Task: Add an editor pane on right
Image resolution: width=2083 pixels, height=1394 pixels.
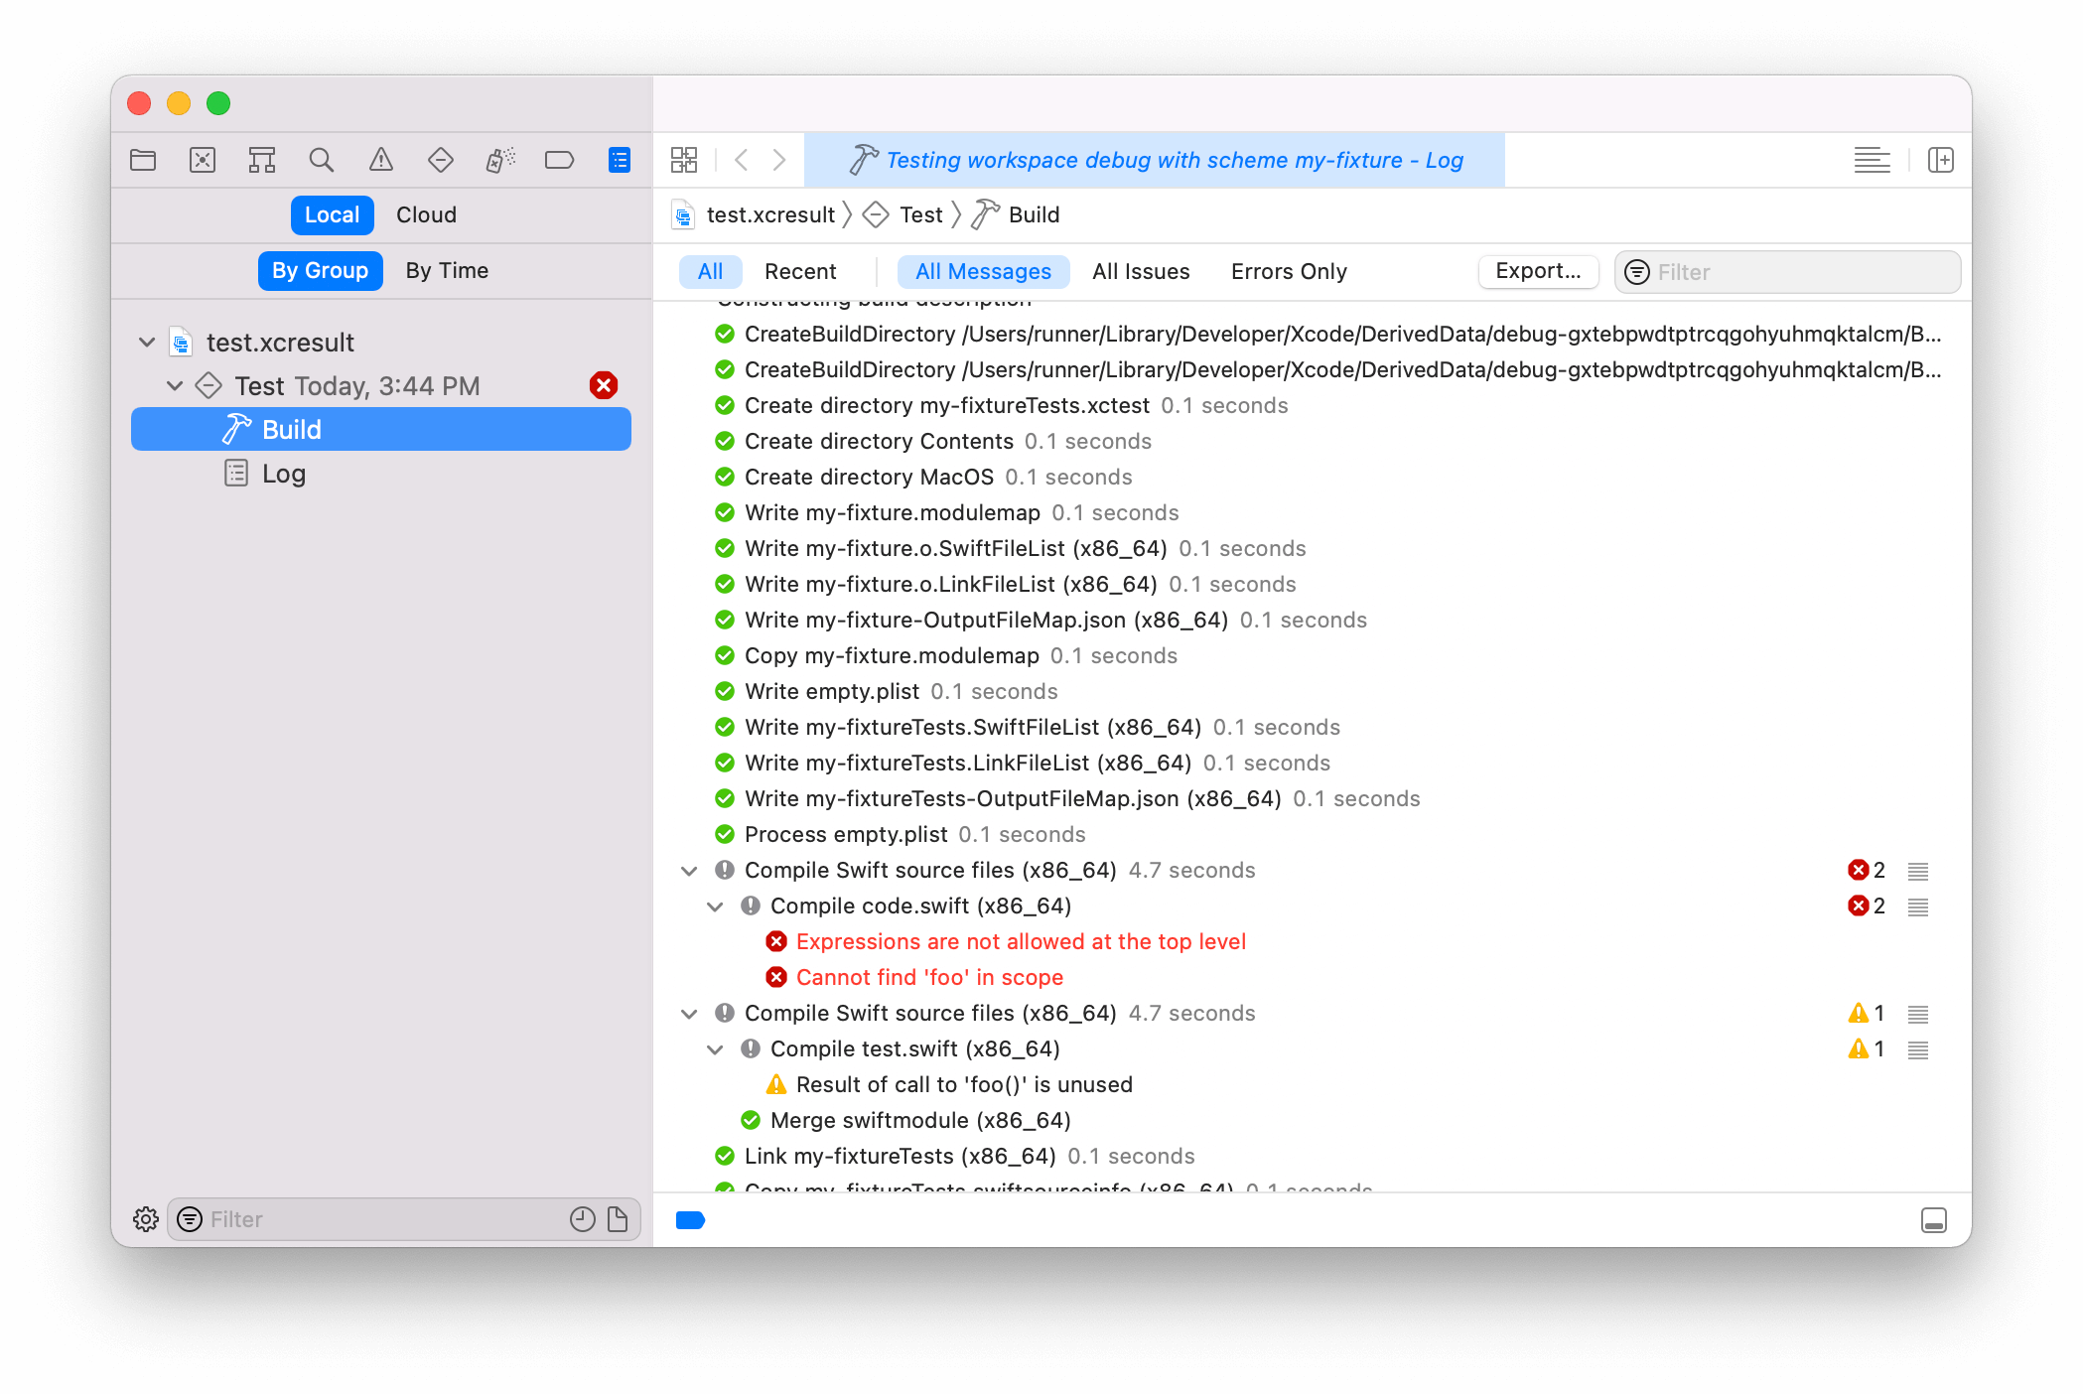Action: pyautogui.click(x=1940, y=160)
